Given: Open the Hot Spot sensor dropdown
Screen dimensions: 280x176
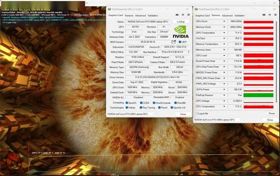Looking at the screenshot, I should pyautogui.click(x=224, y=38).
